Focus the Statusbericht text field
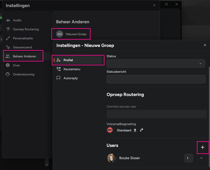The image size is (210, 170). coord(156,79)
